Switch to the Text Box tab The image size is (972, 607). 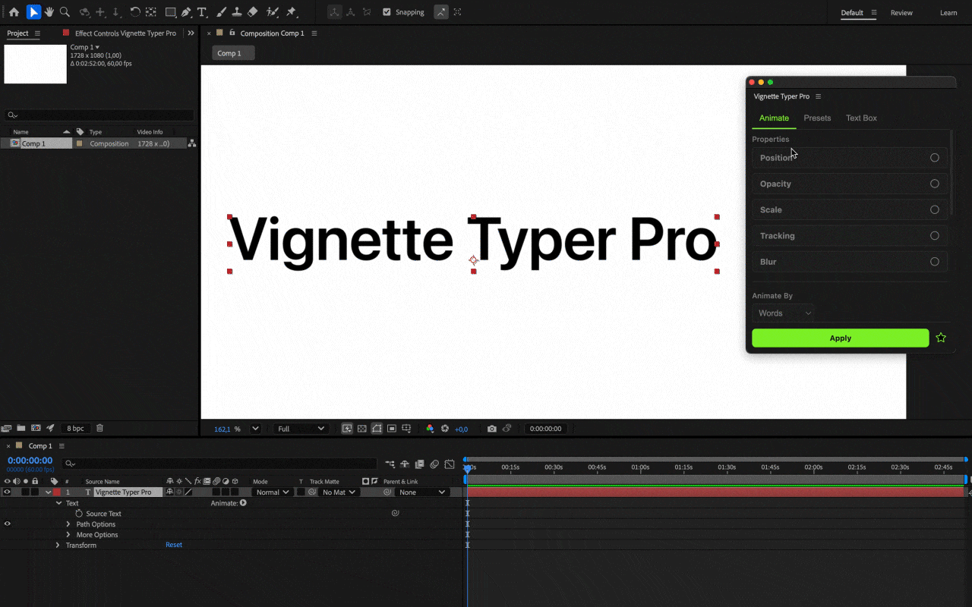pos(861,118)
